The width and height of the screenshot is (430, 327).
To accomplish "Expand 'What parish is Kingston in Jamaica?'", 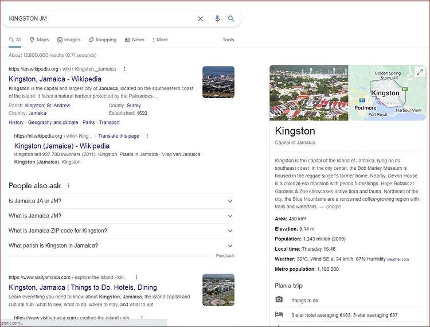I will click(121, 246).
